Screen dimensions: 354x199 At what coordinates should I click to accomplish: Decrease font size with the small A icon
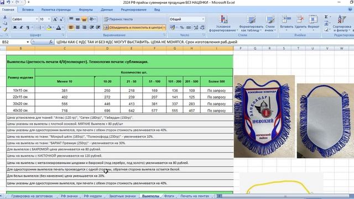61,19
